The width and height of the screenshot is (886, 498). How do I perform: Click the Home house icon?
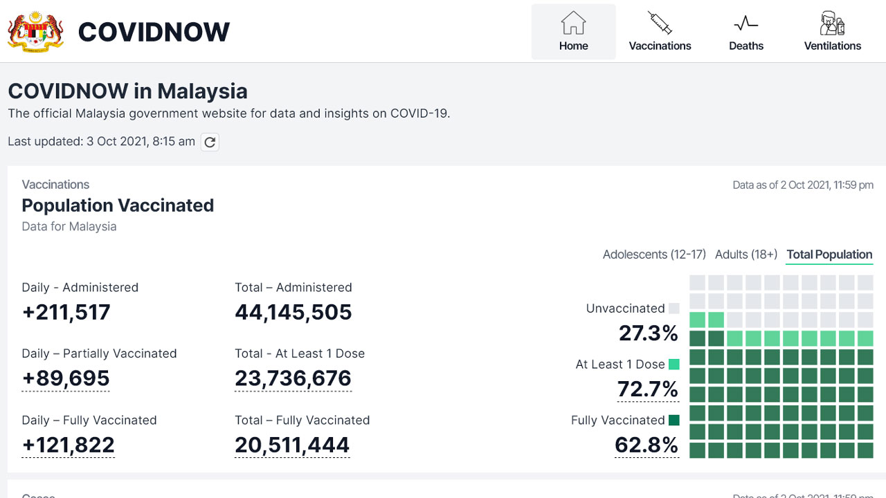tap(573, 23)
